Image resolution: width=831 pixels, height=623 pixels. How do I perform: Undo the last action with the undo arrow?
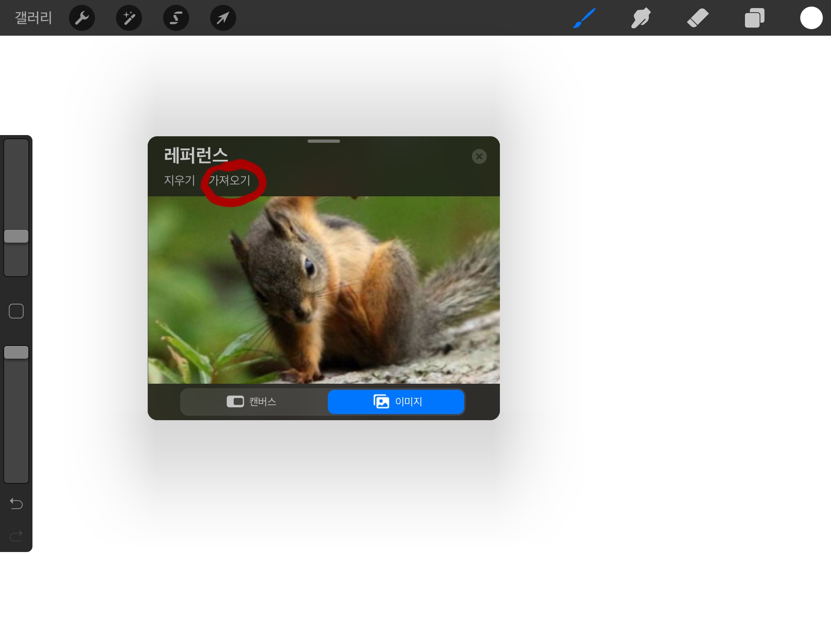pos(16,503)
